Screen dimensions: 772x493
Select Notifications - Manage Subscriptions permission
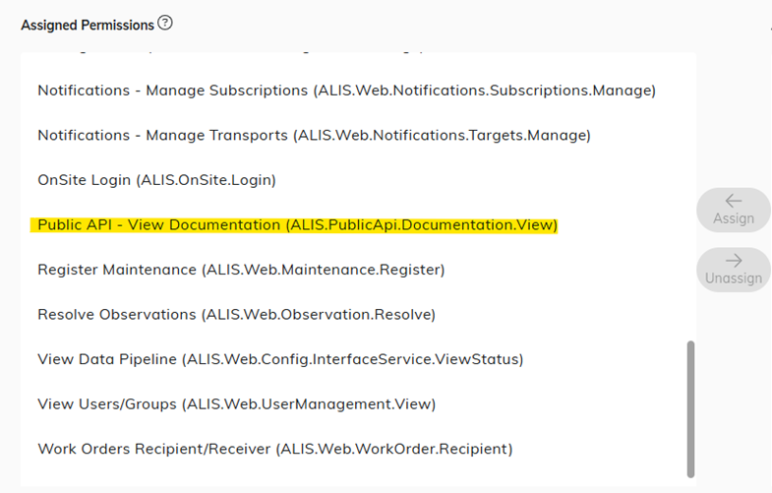click(x=346, y=91)
